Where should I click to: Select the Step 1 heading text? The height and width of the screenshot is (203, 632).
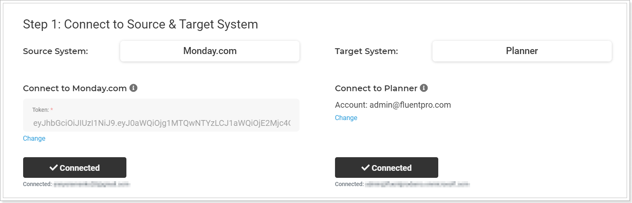(140, 24)
